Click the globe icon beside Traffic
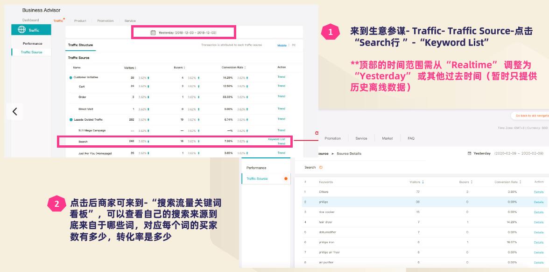 point(21,30)
